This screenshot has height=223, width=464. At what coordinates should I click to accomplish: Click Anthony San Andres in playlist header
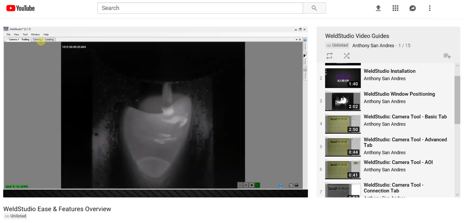click(373, 46)
